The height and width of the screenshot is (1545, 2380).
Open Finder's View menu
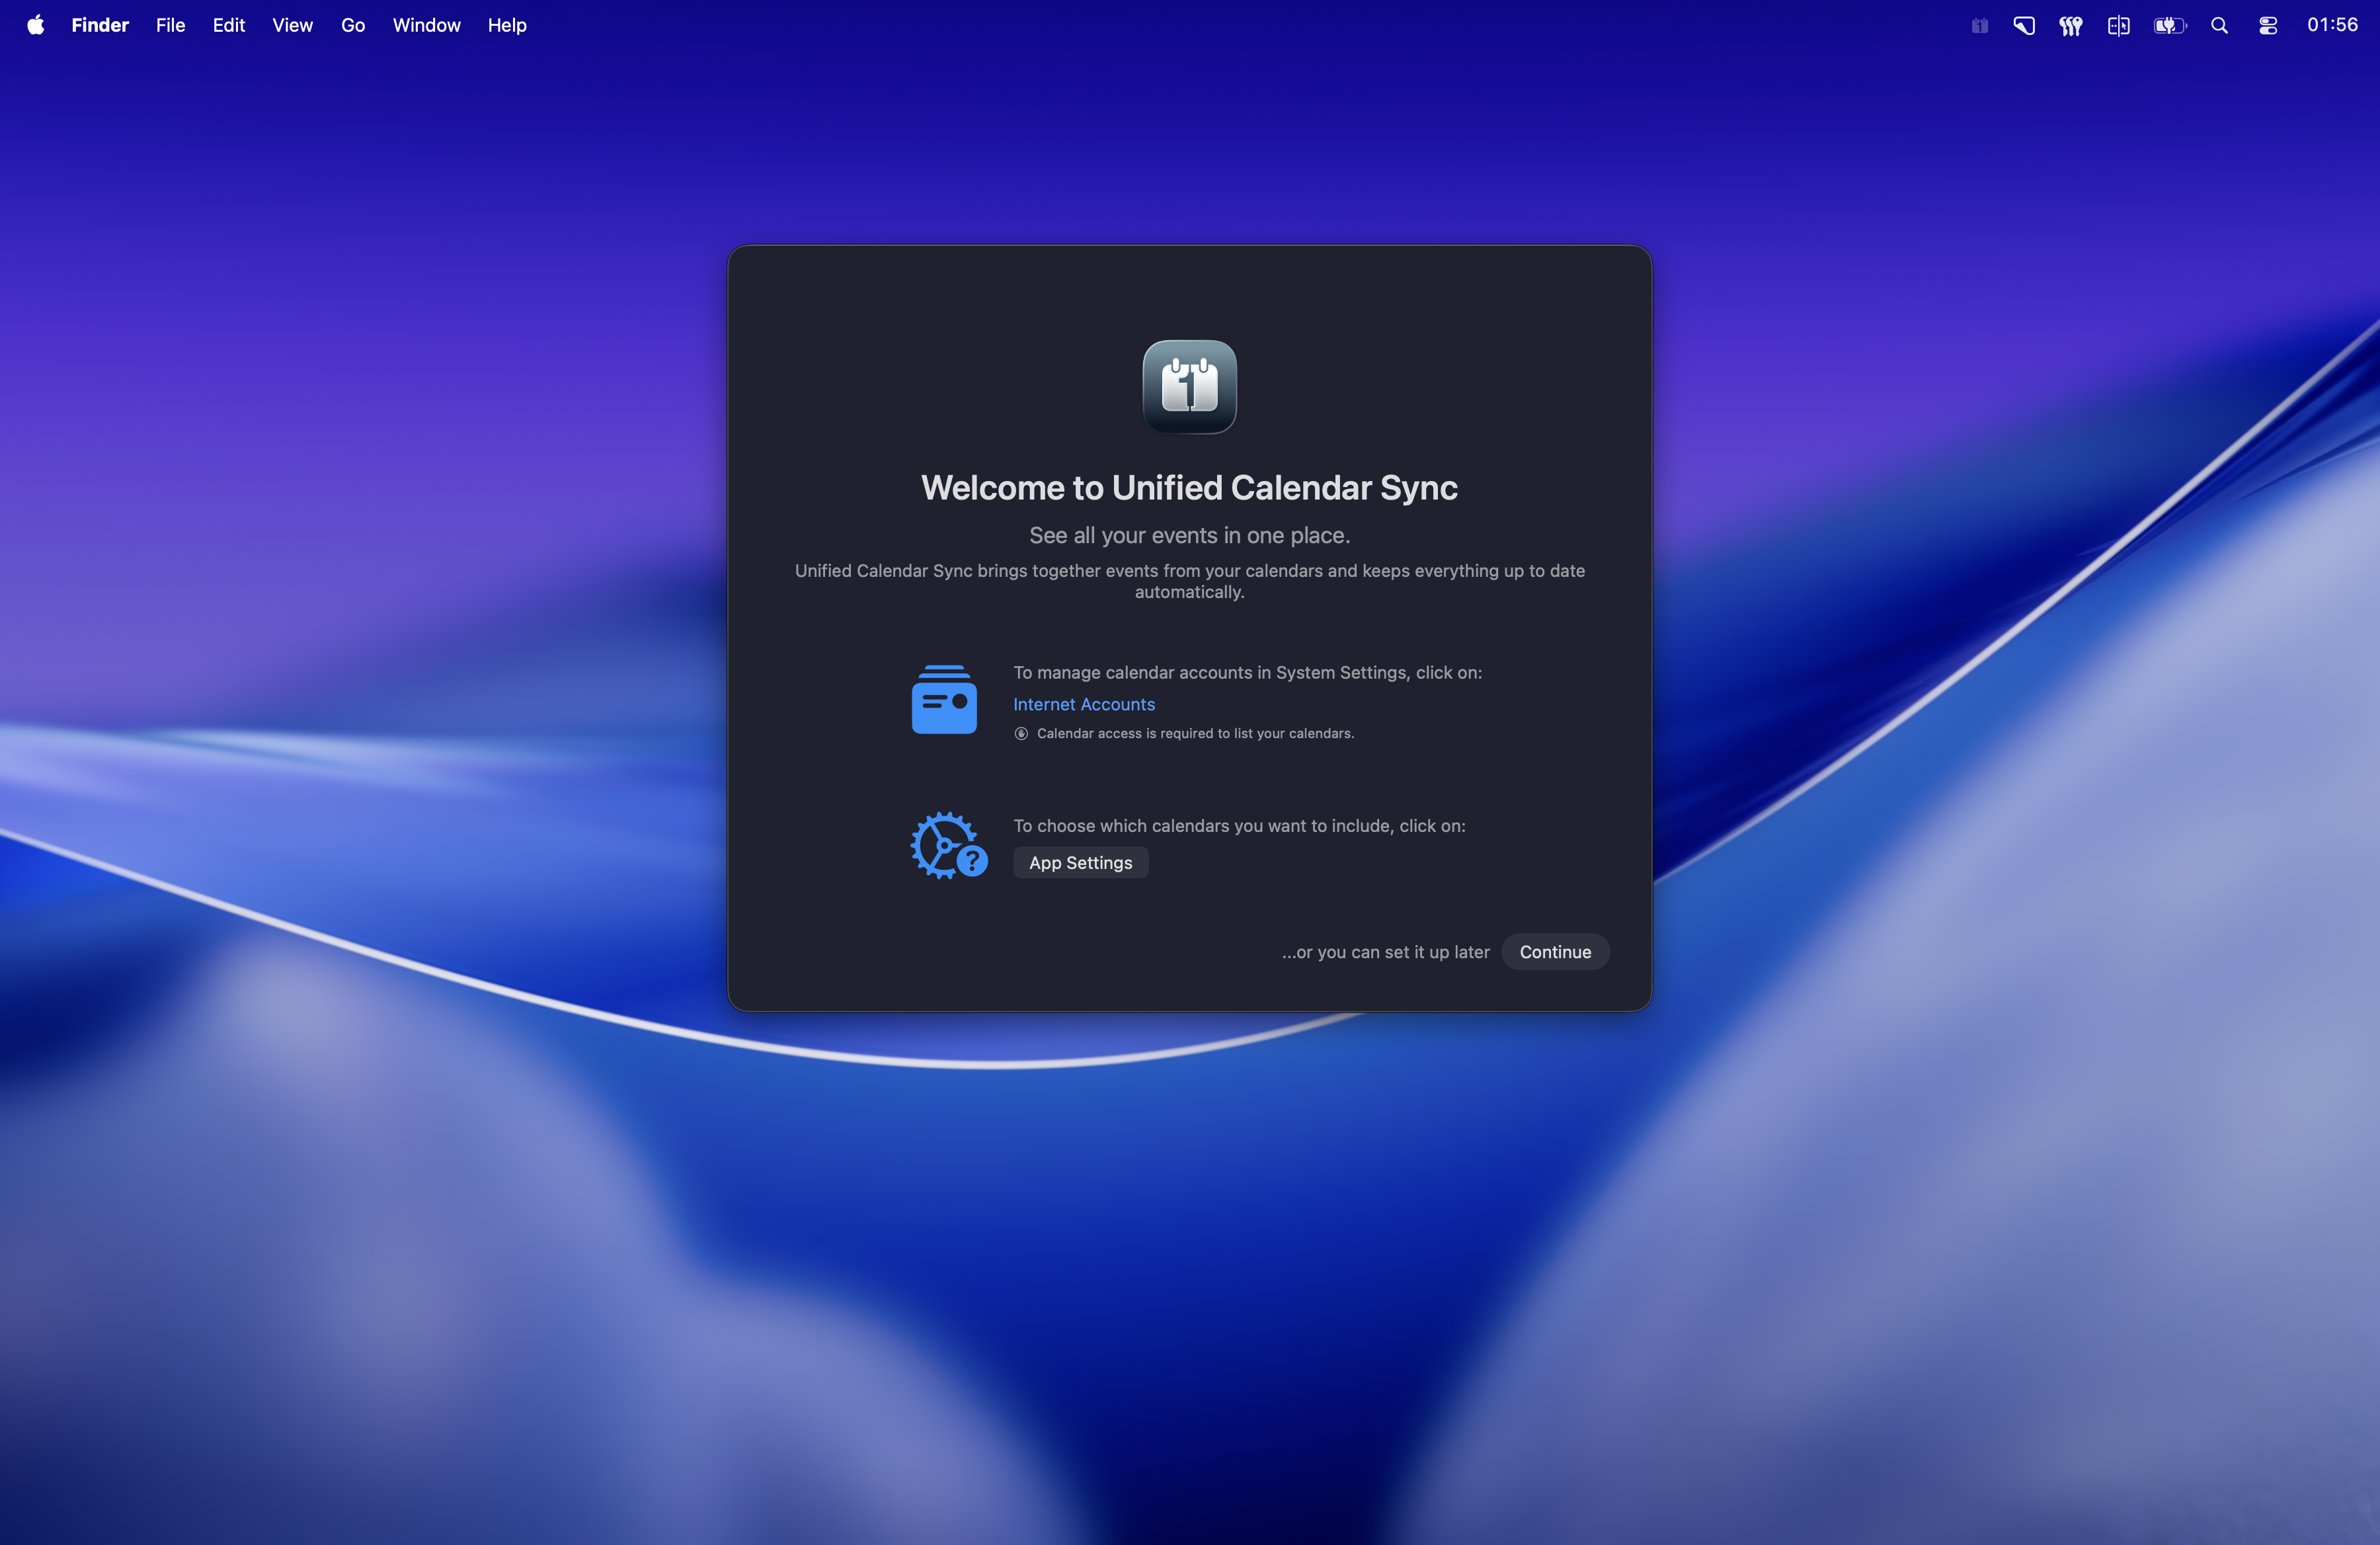[x=291, y=25]
